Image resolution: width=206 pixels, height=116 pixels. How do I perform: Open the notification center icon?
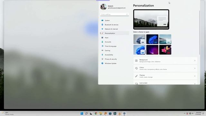click(x=203, y=113)
